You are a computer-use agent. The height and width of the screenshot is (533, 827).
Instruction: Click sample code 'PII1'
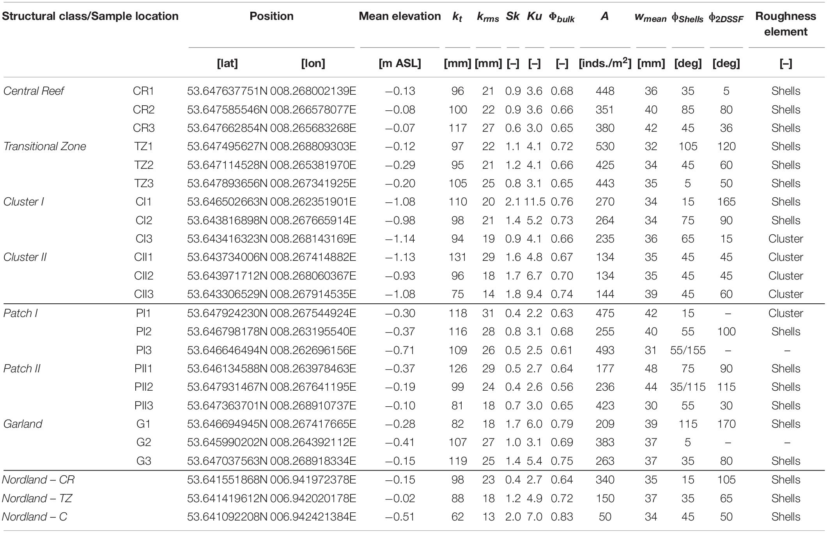point(143,369)
